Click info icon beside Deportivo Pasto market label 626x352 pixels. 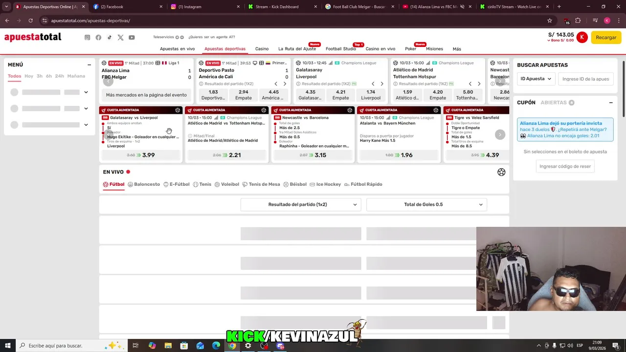tap(201, 84)
